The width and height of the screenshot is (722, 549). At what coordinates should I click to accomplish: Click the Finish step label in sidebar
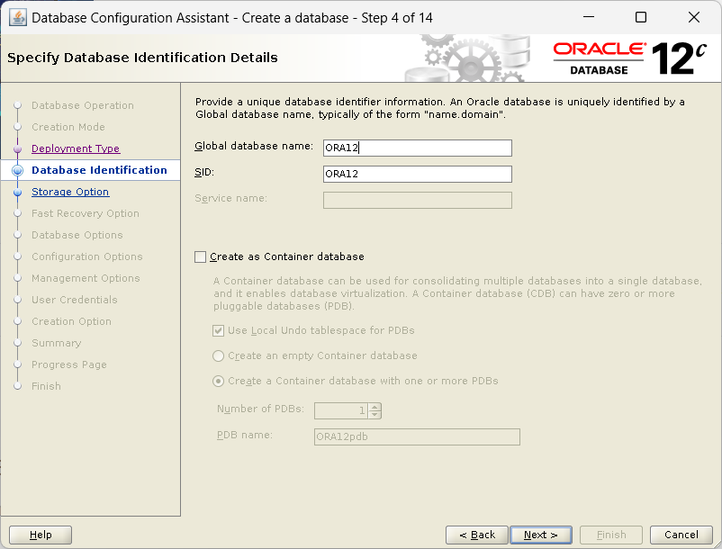pyautogui.click(x=46, y=387)
